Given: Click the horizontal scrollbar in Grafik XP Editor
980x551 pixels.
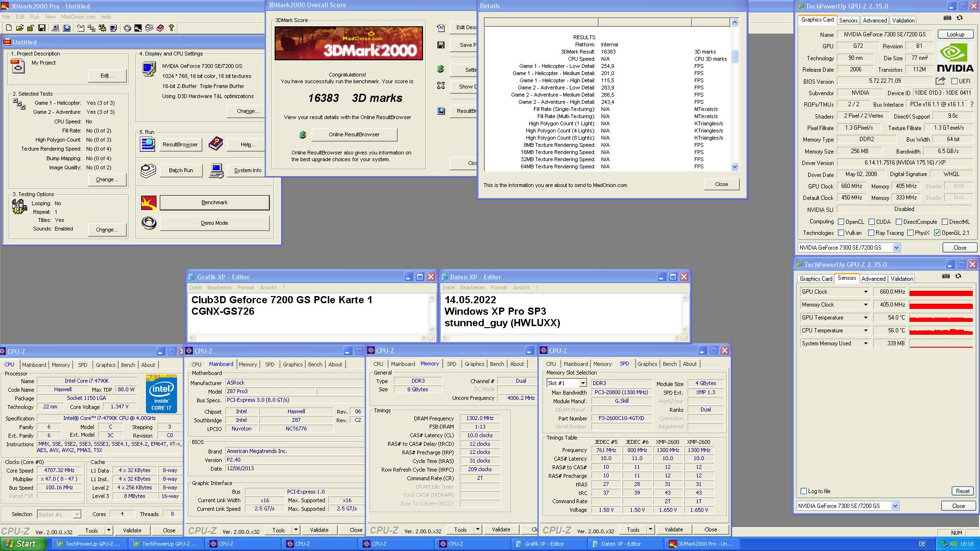Looking at the screenshot, I should (x=308, y=337).
